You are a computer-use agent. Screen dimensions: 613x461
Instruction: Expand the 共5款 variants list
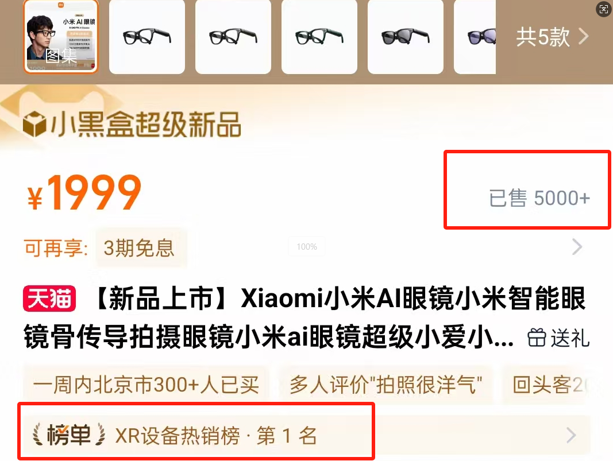[x=552, y=37]
